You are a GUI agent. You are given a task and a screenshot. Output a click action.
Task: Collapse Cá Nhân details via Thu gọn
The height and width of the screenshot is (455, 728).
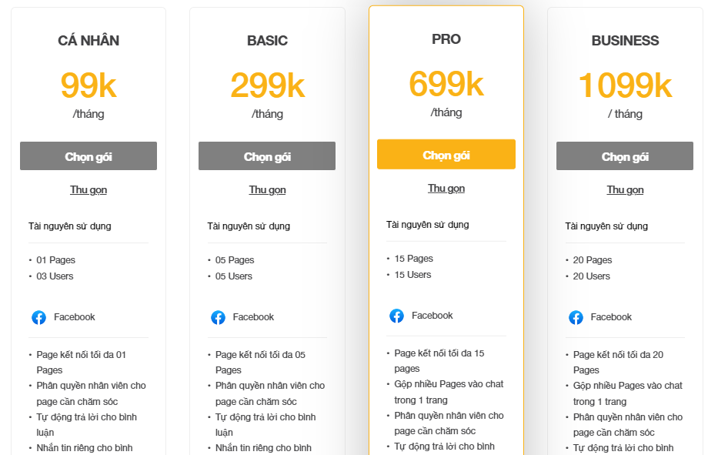coord(88,190)
